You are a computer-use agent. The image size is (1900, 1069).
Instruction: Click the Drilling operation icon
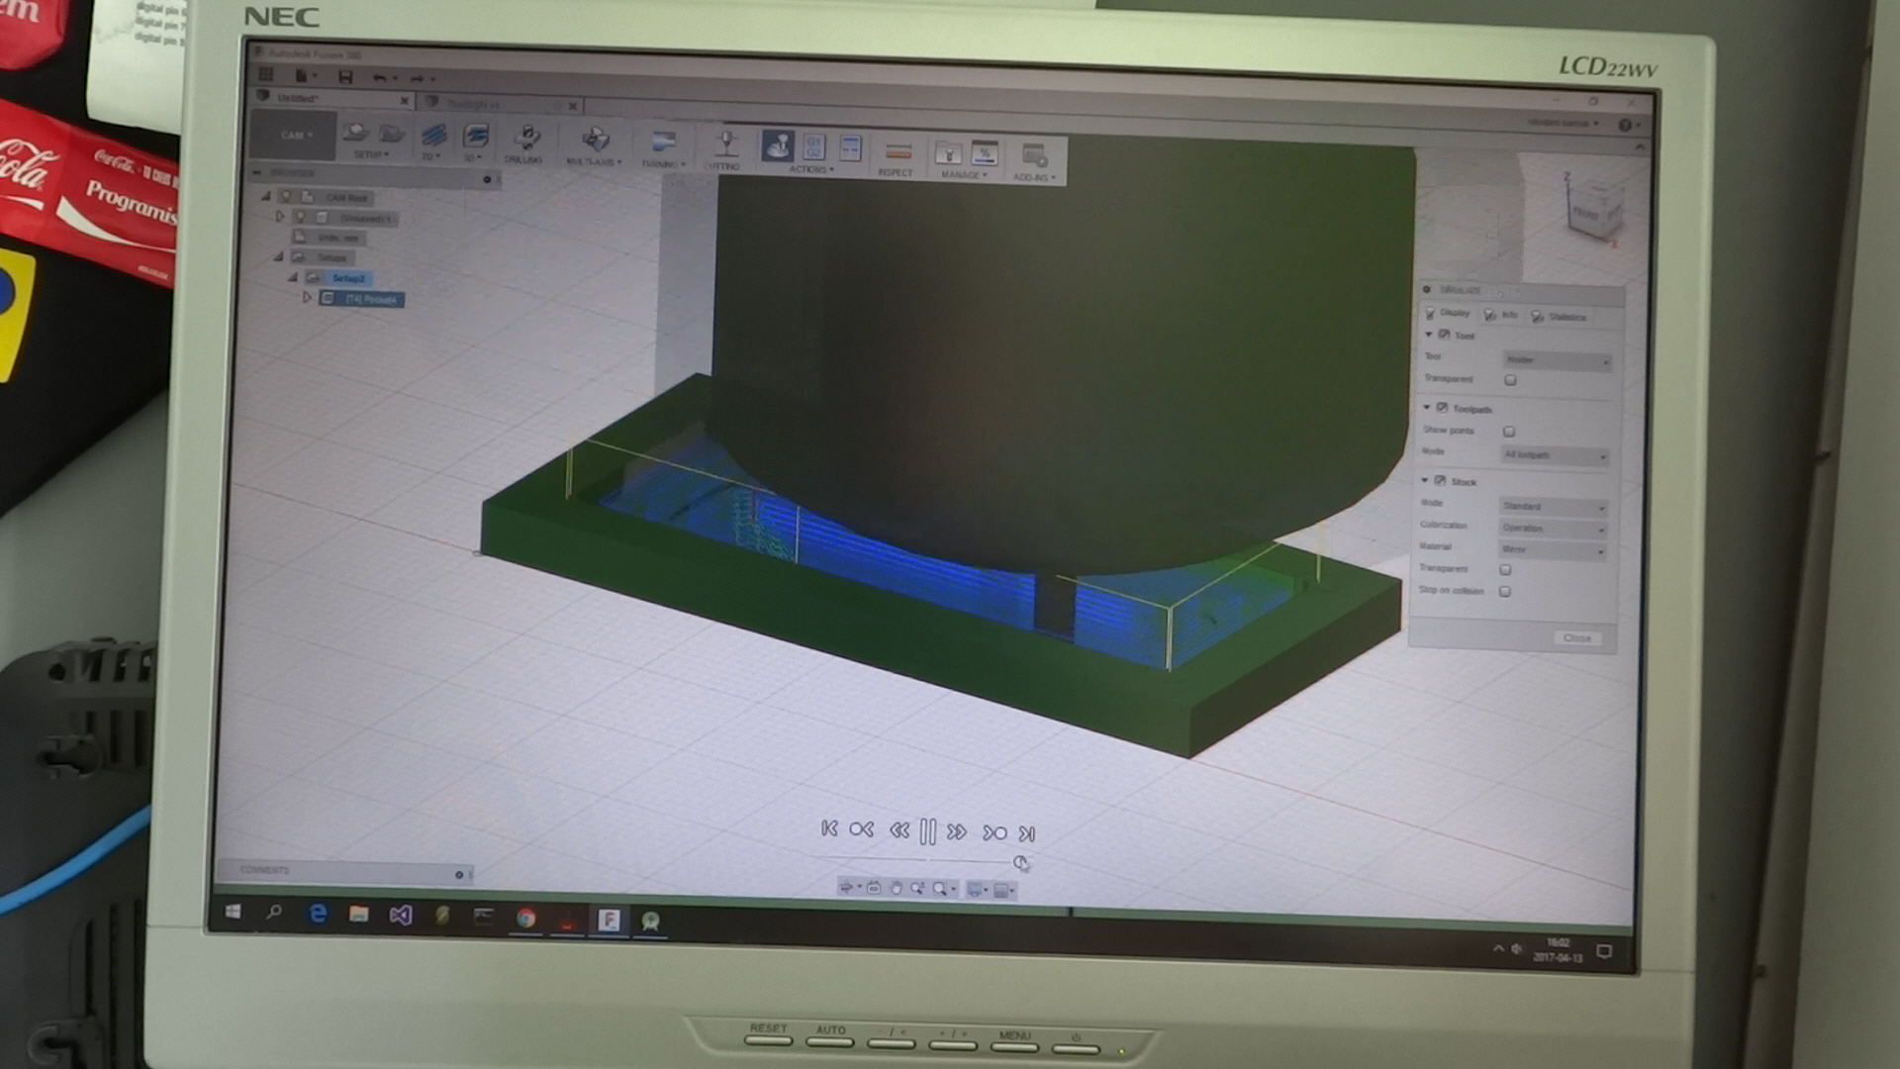pos(527,137)
